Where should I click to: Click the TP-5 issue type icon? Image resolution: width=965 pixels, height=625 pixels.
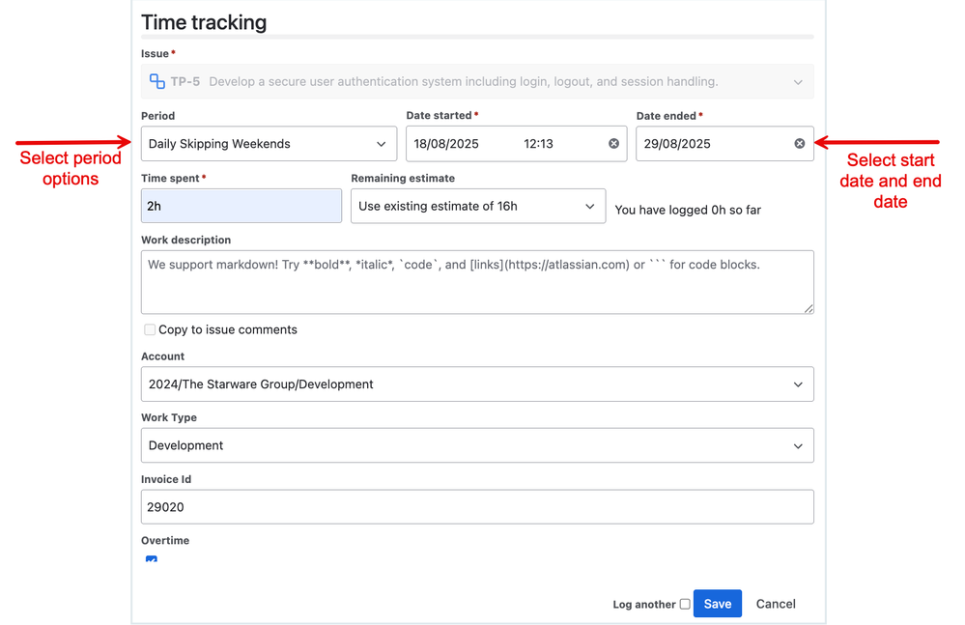[x=156, y=81]
